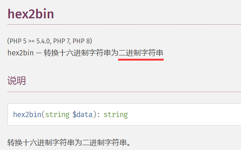Screen dimensions: 241x150
Task: Click the bottom sentence ending with 。
Action: click(69, 142)
